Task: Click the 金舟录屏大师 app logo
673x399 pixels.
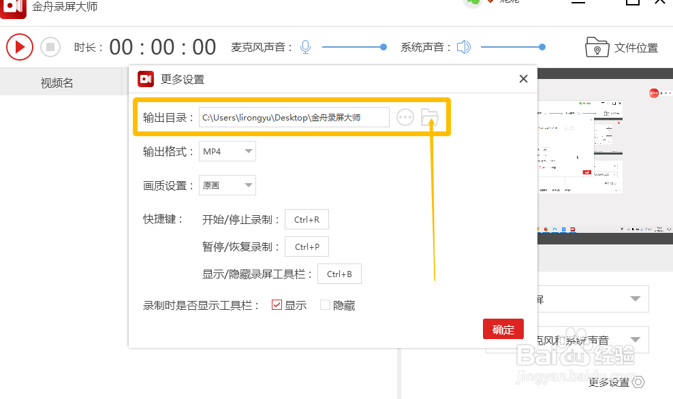Action: pyautogui.click(x=14, y=7)
